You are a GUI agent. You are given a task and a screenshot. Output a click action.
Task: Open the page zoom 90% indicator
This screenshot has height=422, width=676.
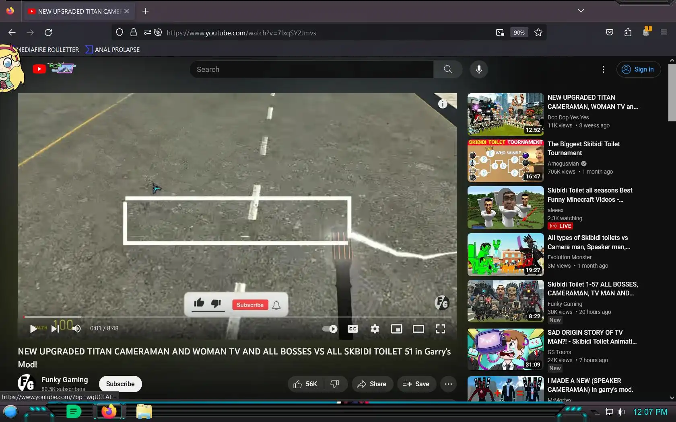(519, 33)
